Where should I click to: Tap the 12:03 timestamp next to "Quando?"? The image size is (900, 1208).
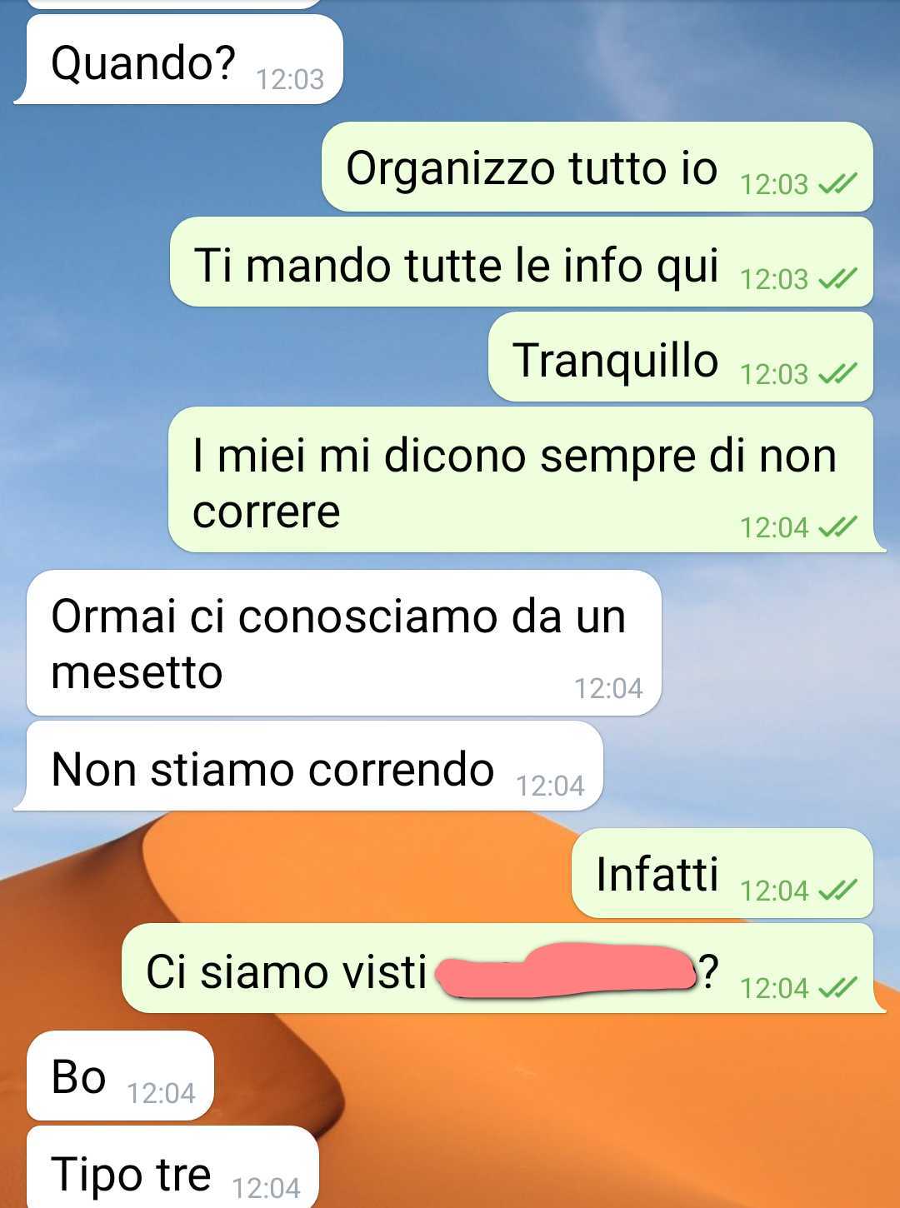coord(289,78)
